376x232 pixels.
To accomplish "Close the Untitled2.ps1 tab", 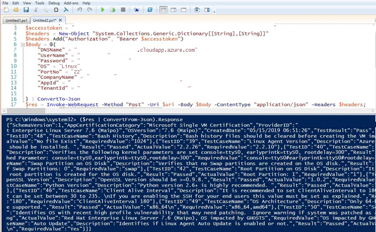I will coord(60,20).
